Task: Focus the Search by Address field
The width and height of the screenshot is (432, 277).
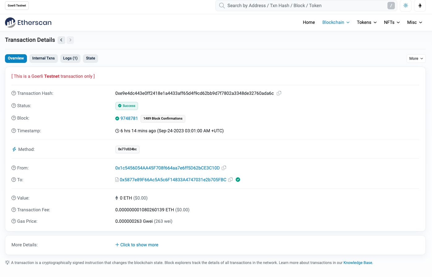Action: coord(306,6)
